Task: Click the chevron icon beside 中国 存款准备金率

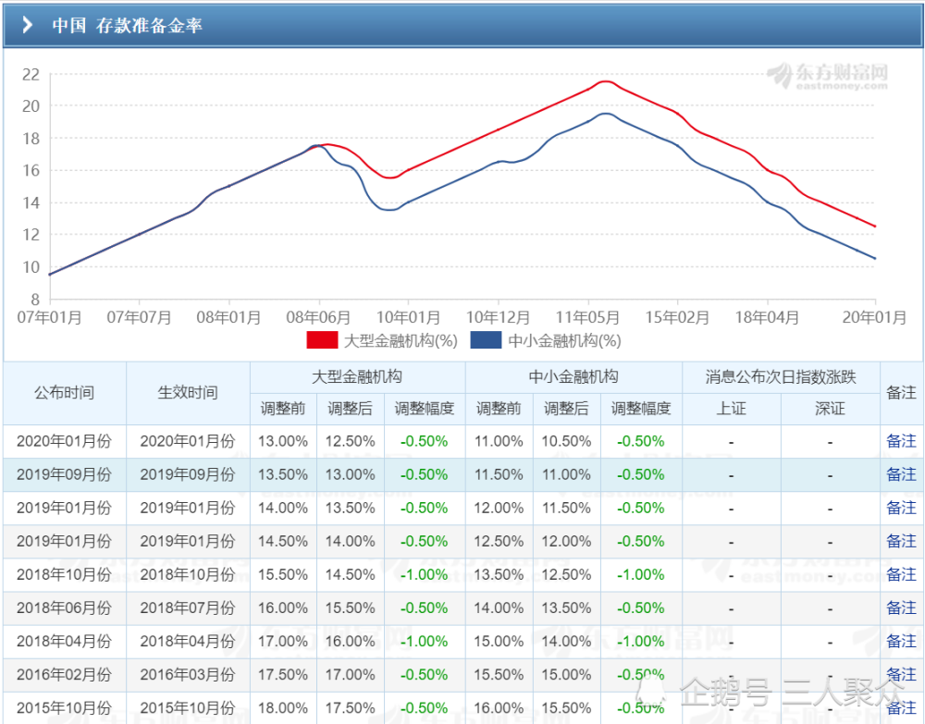Action: point(27,25)
